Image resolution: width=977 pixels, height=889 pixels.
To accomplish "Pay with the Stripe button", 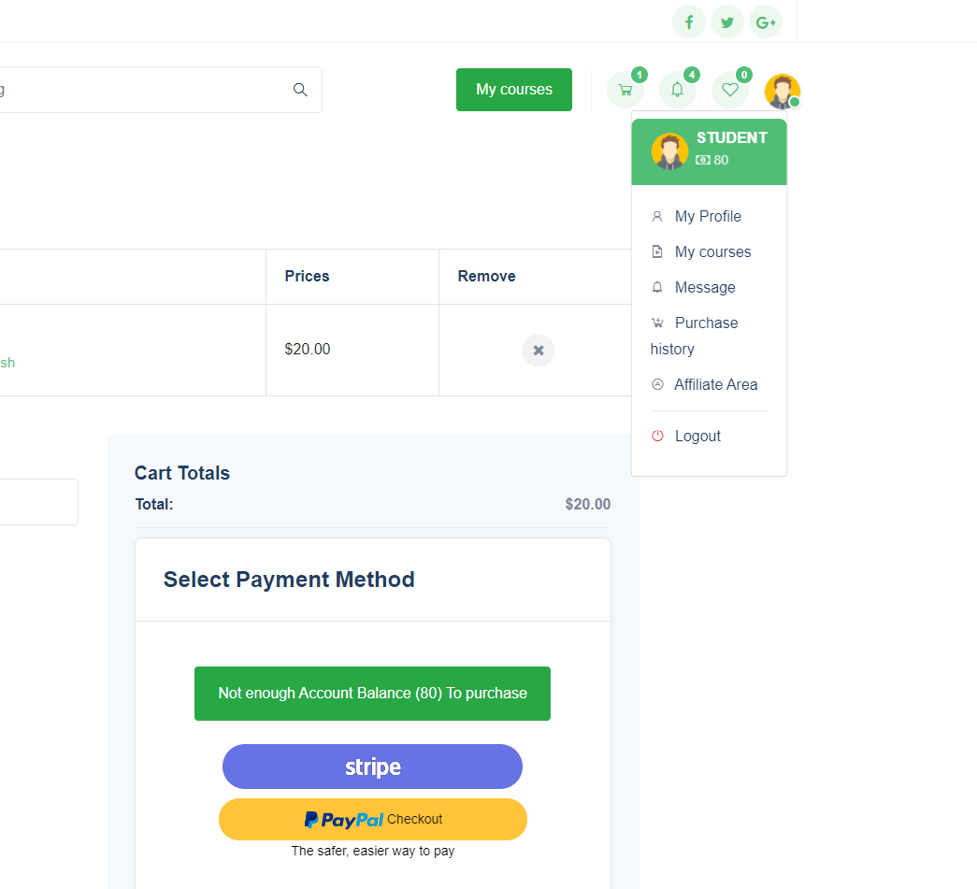I will point(372,767).
